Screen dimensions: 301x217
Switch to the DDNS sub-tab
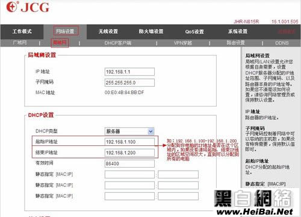click(282, 43)
